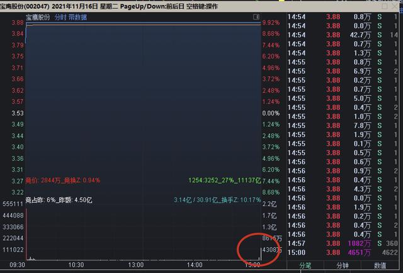The width and height of the screenshot is (403, 273).
Task: Select the 14:54 trade row with 1.3万
Action: pos(343,53)
